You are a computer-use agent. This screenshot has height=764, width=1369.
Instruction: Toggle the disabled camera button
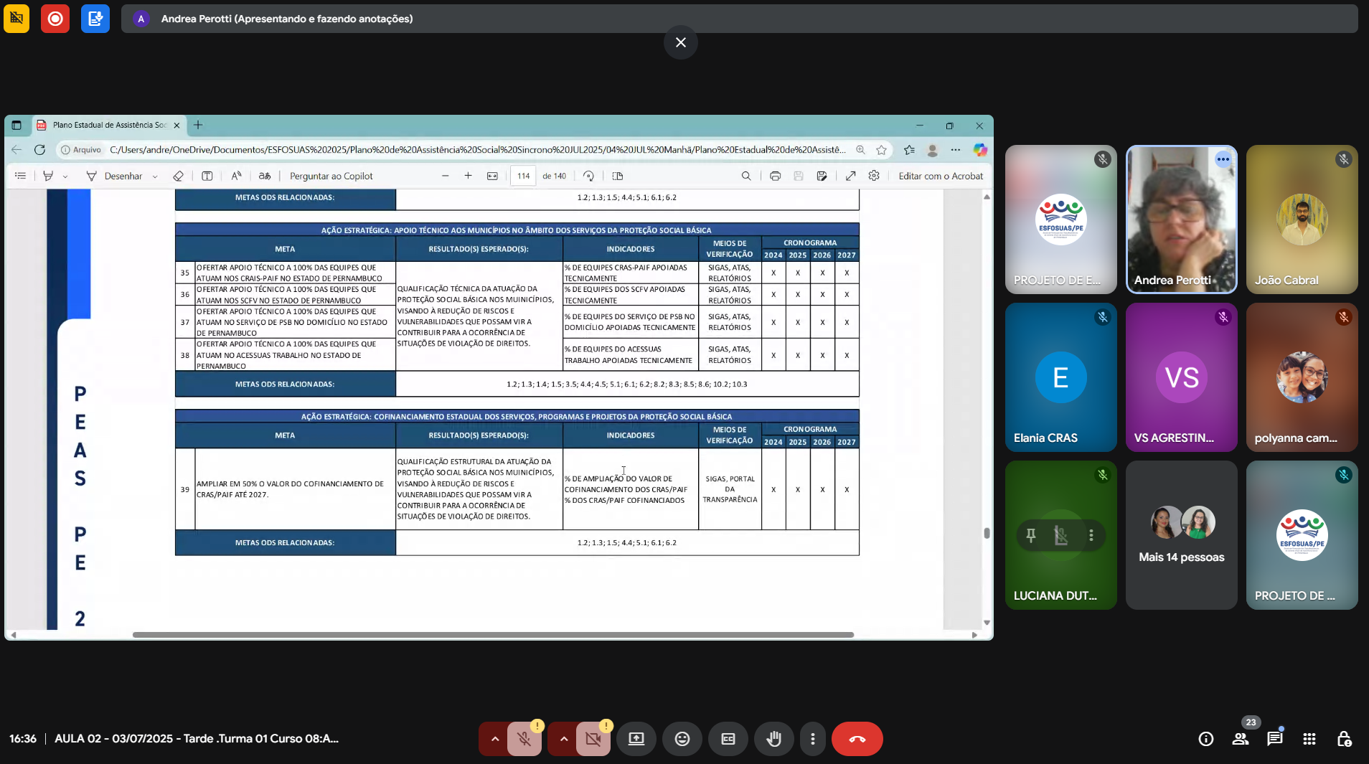[x=593, y=739]
